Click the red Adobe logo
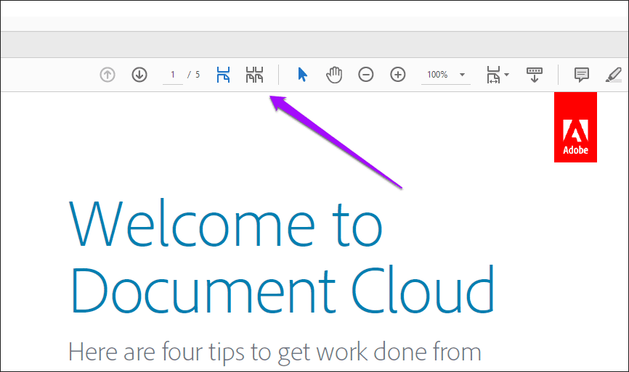This screenshot has height=372, width=629. click(x=575, y=127)
